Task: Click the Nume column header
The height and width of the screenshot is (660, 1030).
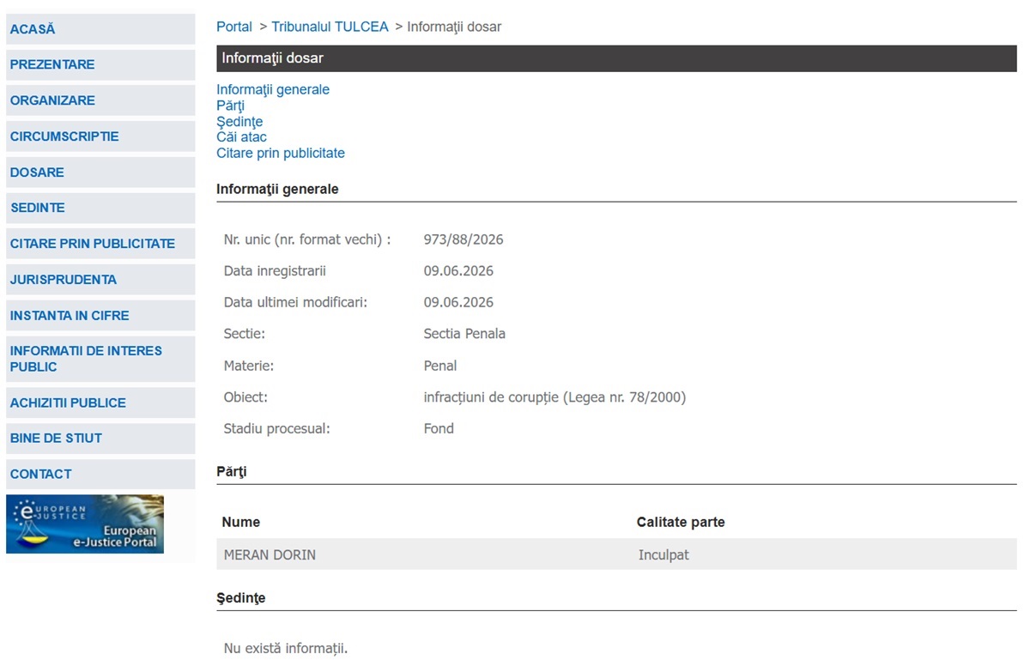Action: click(x=241, y=522)
